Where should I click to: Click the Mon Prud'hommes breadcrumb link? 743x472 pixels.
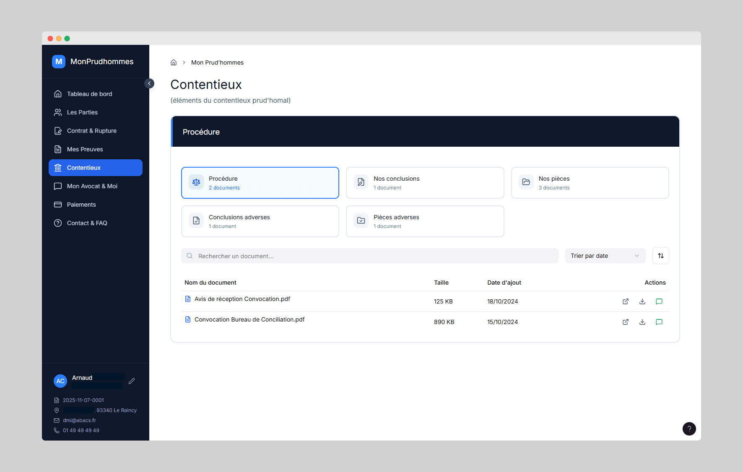coord(217,62)
